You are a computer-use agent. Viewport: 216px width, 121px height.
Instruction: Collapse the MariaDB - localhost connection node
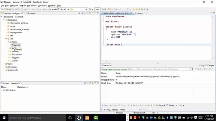2,17
